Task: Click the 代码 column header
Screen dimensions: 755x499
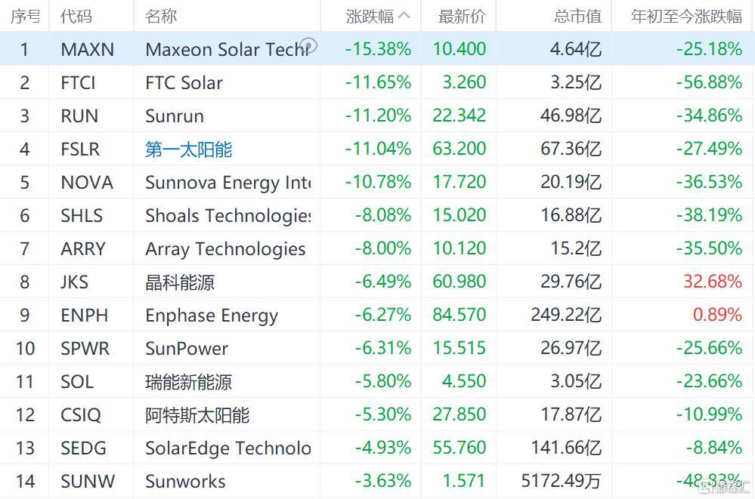Action: (x=76, y=17)
